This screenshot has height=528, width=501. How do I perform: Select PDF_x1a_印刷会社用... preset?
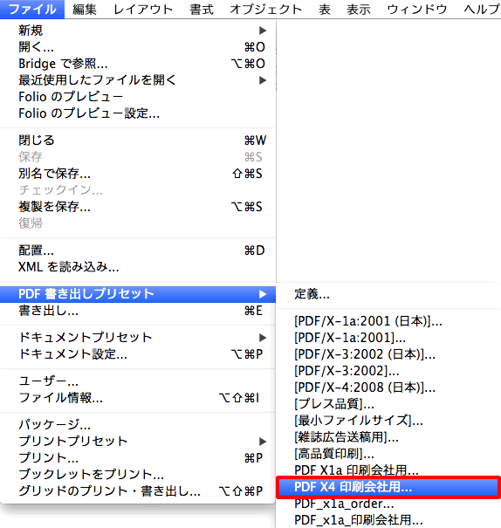[388, 520]
